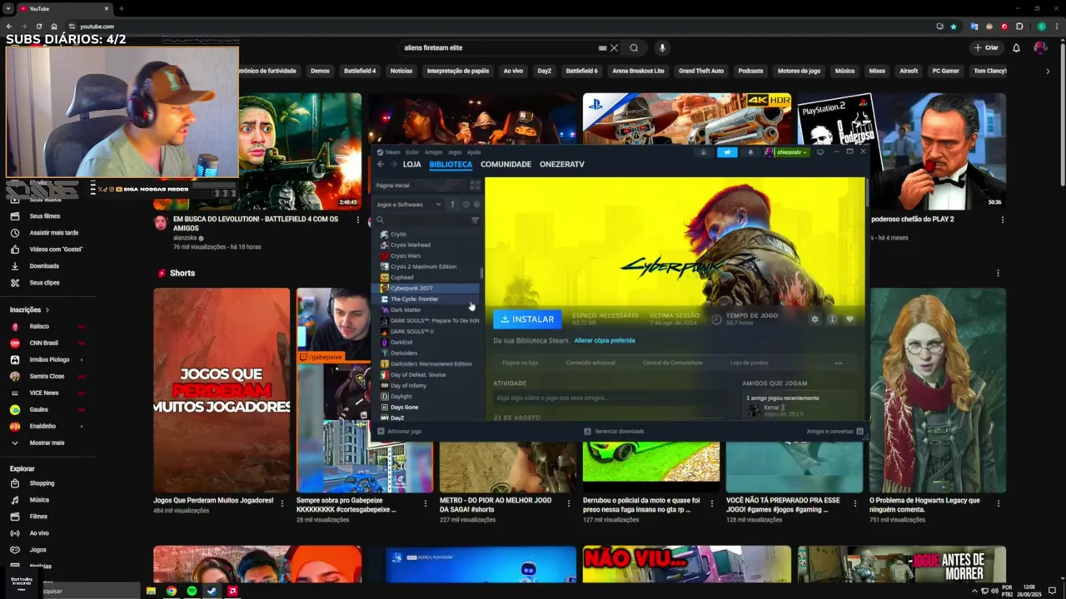1066x599 pixels.
Task: Start YouTube voice search with microphone
Action: (662, 47)
